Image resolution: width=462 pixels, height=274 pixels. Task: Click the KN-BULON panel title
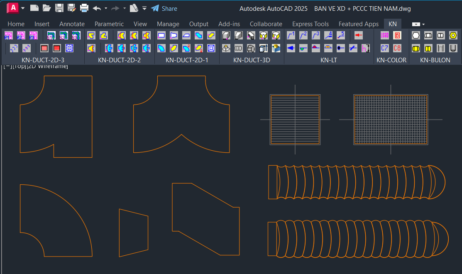coord(435,60)
